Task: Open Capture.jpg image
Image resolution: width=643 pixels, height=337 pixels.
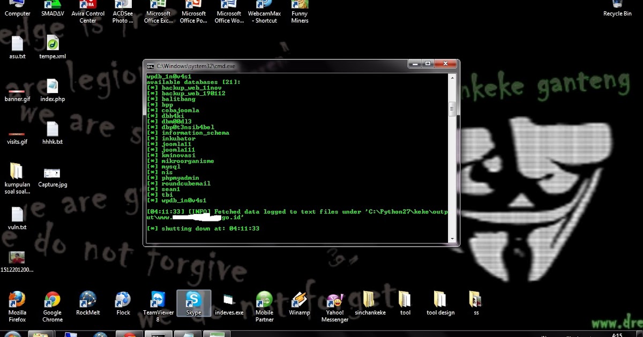Action: [x=52, y=174]
